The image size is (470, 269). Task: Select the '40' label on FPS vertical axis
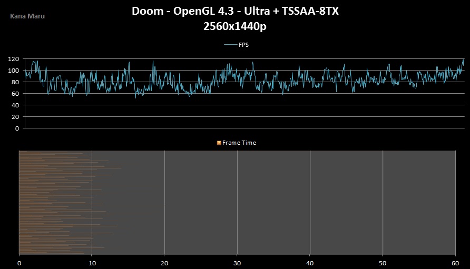coord(15,105)
